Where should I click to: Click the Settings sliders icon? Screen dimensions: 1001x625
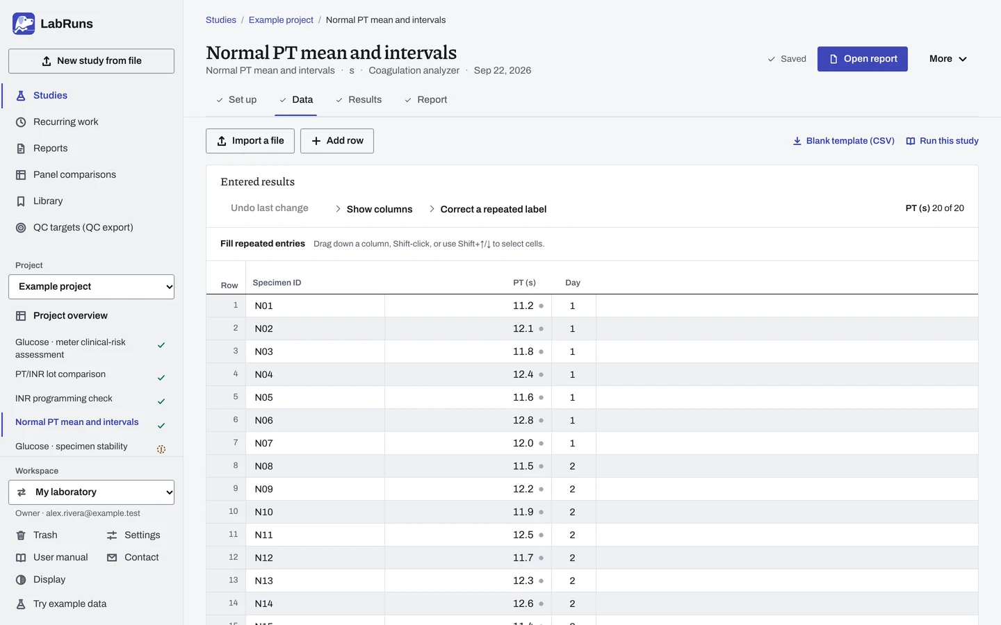click(x=112, y=535)
